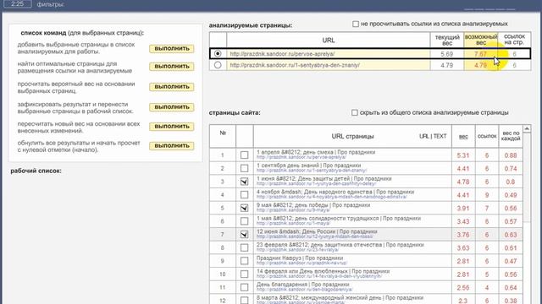Run 'пересчитать новый вес' выполнить button
This screenshot has width=542, height=304.
click(x=171, y=127)
